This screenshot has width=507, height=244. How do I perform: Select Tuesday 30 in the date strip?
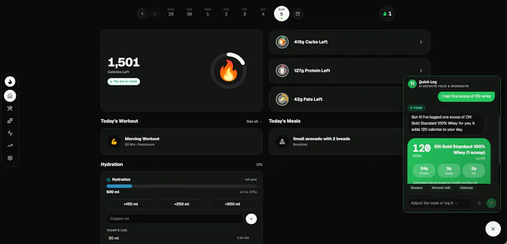click(x=189, y=12)
